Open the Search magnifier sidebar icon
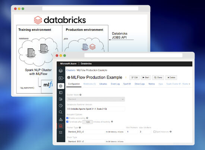This screenshot has height=150, width=205. pyautogui.click(x=61, y=112)
